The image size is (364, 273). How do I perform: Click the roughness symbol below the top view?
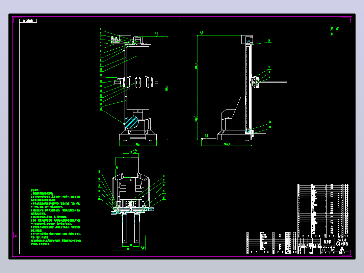(143, 248)
